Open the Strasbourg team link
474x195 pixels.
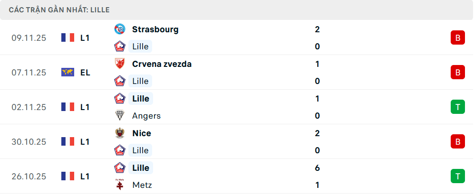pyautogui.click(x=155, y=29)
